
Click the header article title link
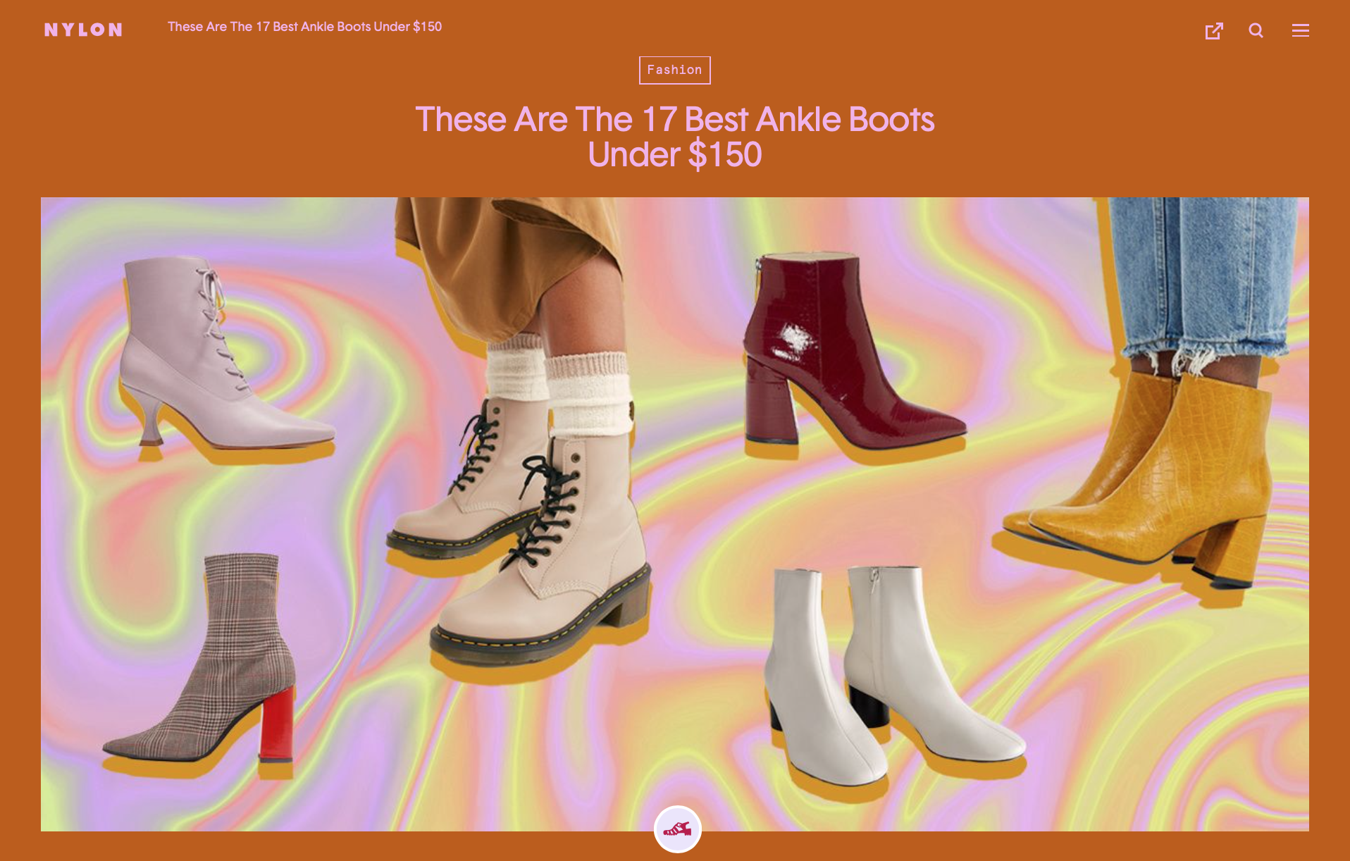304,27
